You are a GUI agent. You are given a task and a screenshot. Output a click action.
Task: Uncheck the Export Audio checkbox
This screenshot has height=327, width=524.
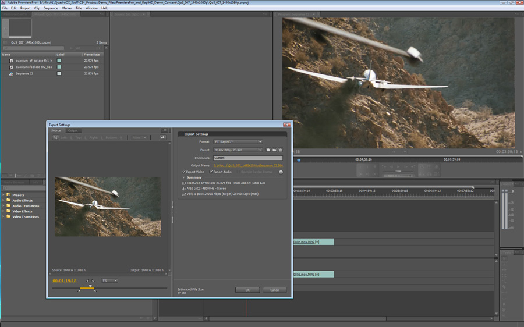point(211,172)
